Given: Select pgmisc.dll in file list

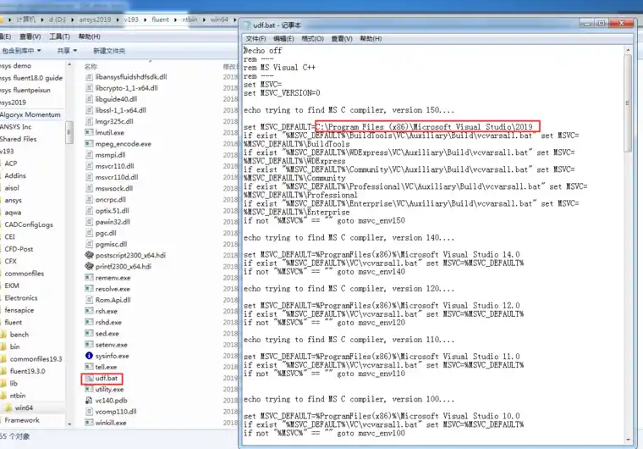Looking at the screenshot, I should tap(111, 244).
